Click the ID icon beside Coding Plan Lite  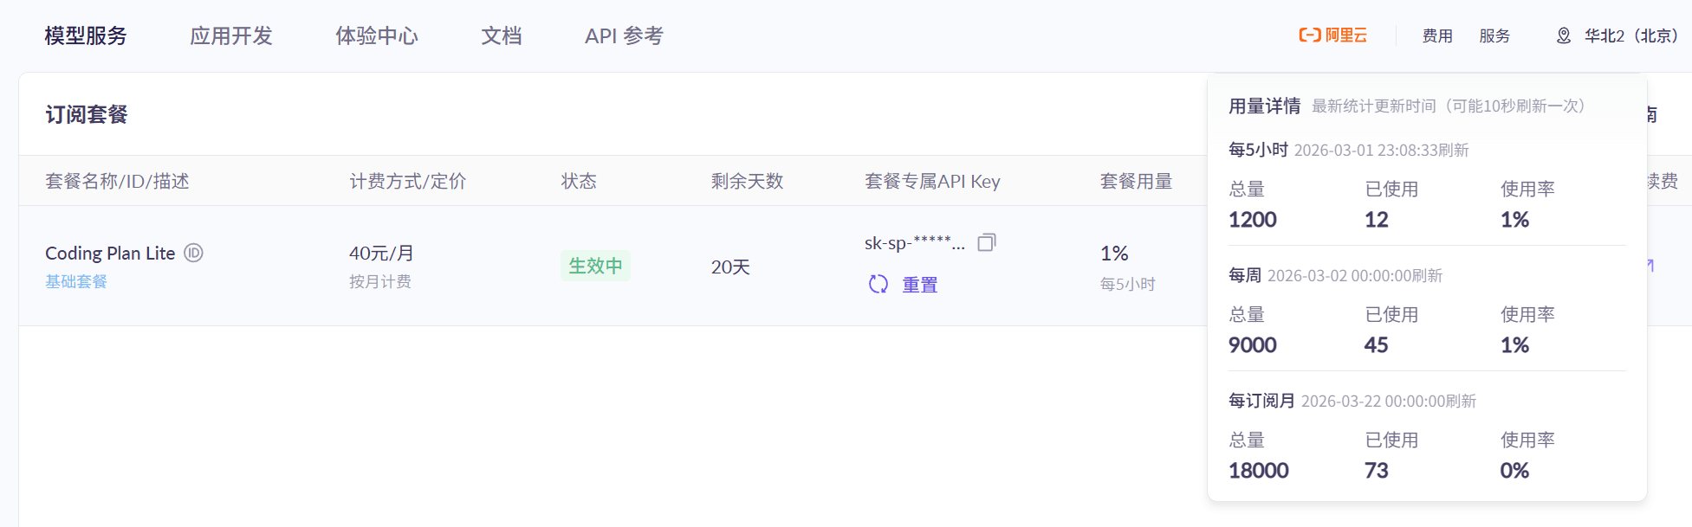pyautogui.click(x=194, y=253)
